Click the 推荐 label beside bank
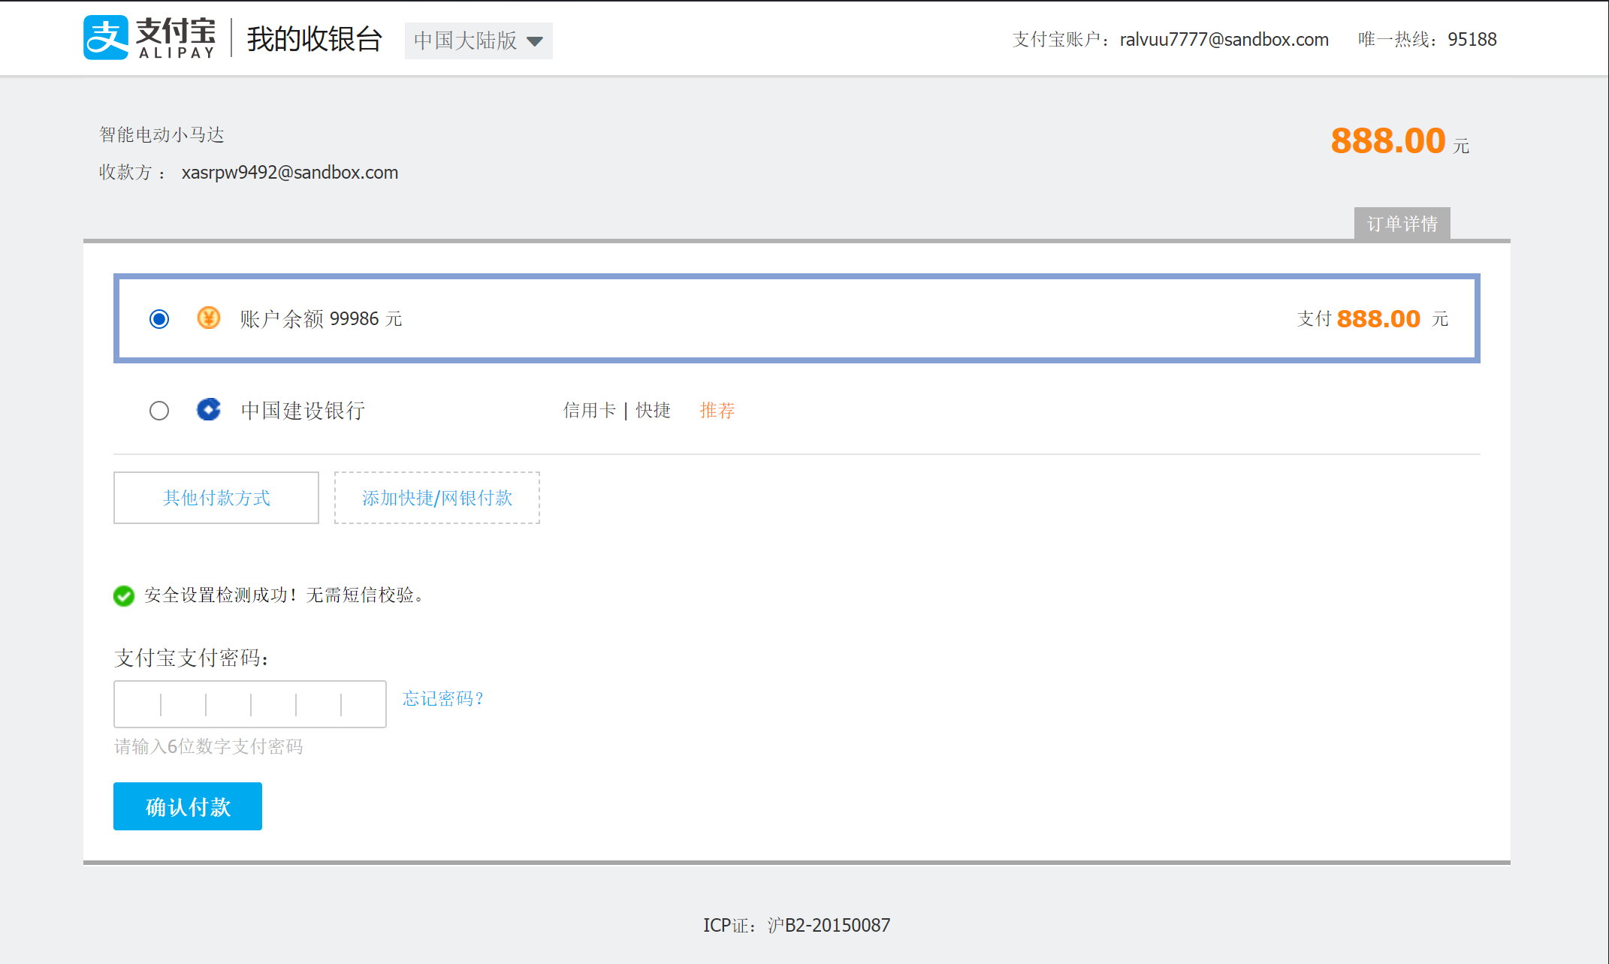Image resolution: width=1609 pixels, height=964 pixels. pyautogui.click(x=717, y=411)
